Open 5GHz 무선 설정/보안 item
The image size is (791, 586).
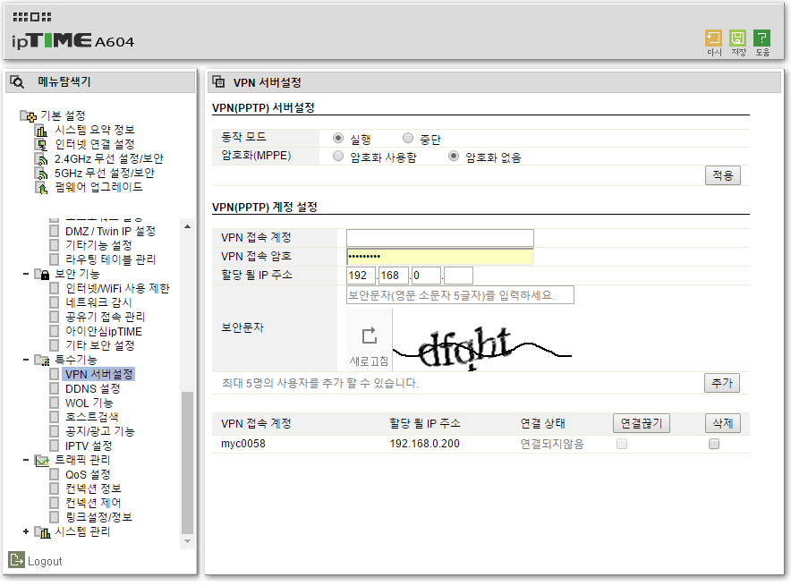104,173
